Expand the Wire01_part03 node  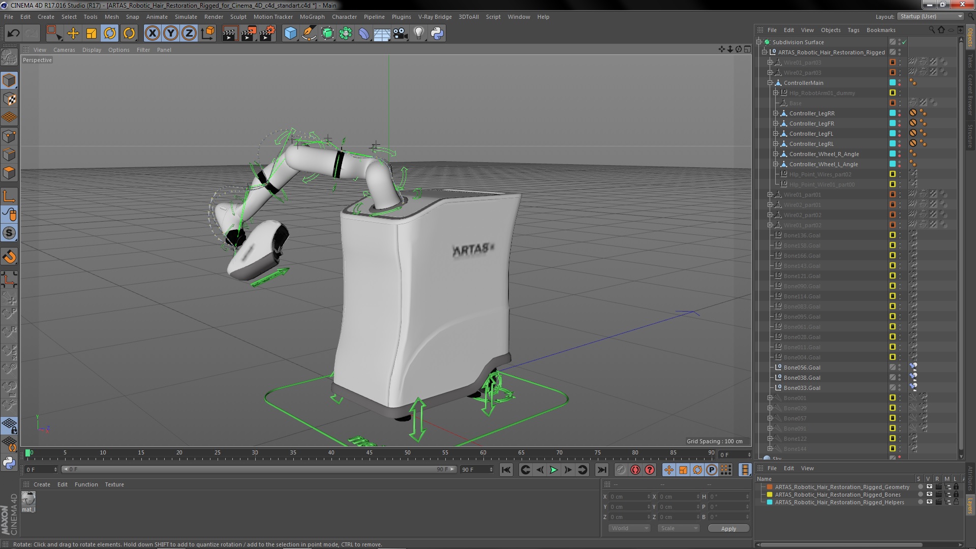tap(770, 63)
